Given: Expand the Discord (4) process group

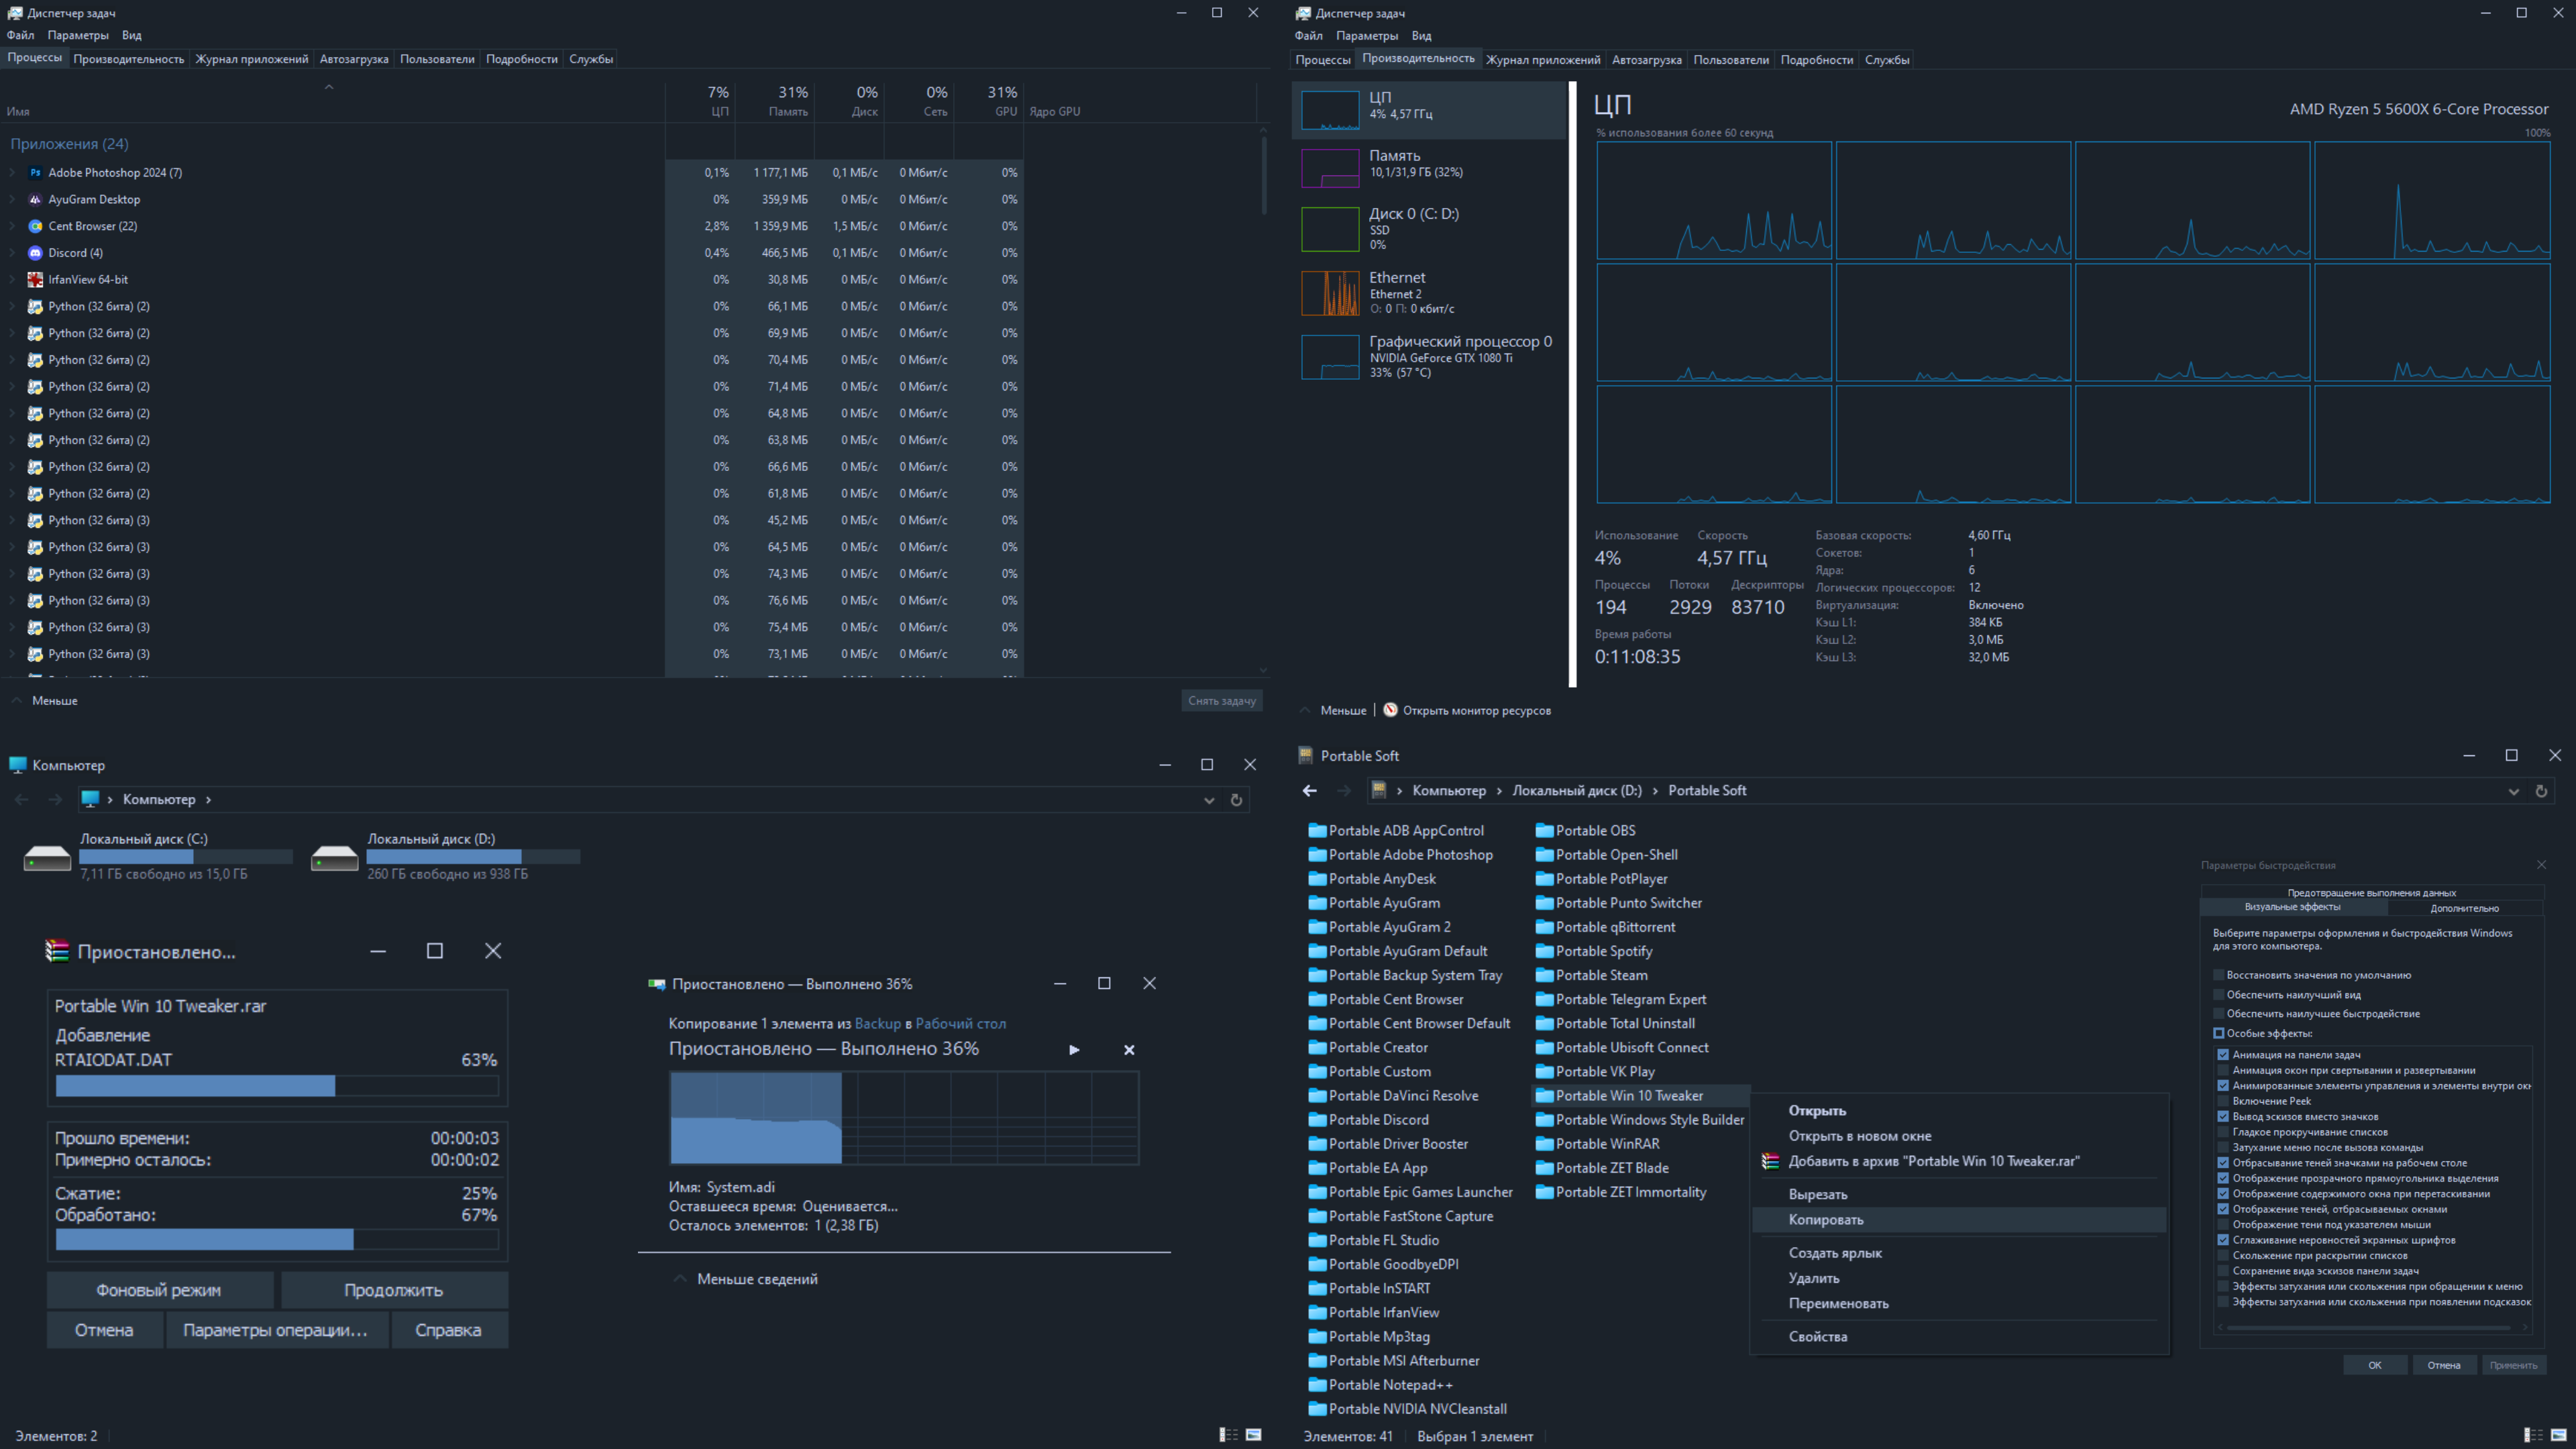Looking at the screenshot, I should [13, 253].
